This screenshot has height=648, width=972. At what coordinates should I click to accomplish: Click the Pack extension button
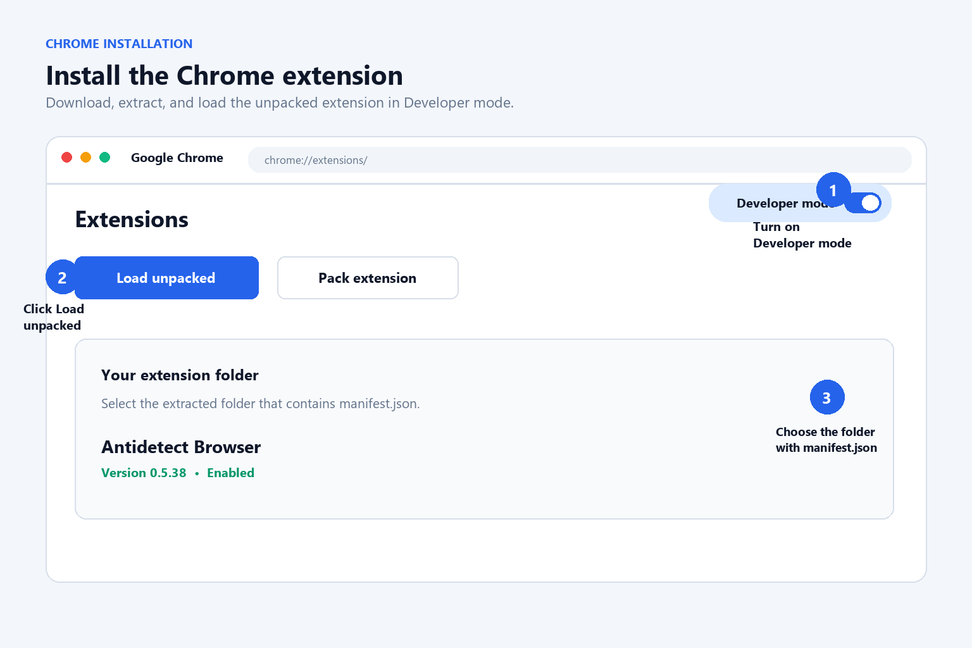point(368,278)
